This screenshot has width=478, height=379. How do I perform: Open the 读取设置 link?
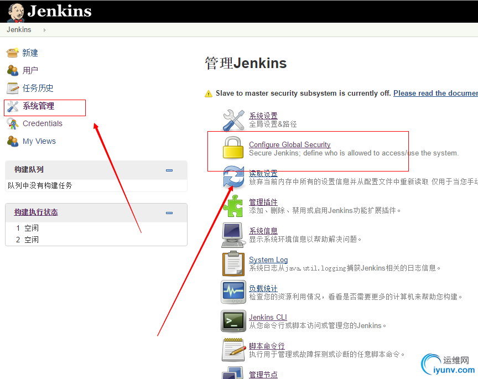(263, 173)
